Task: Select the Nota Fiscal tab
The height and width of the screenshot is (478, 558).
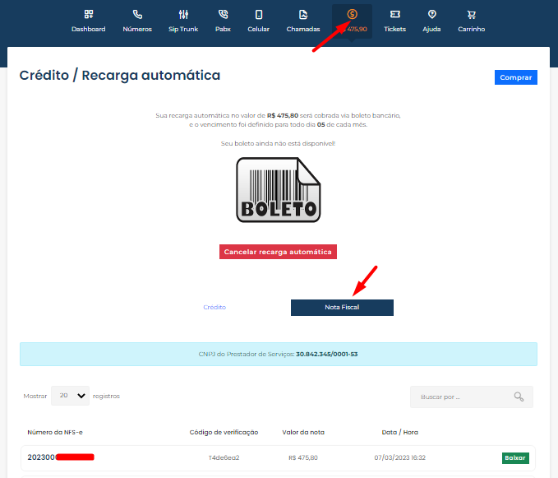Action: pos(342,307)
